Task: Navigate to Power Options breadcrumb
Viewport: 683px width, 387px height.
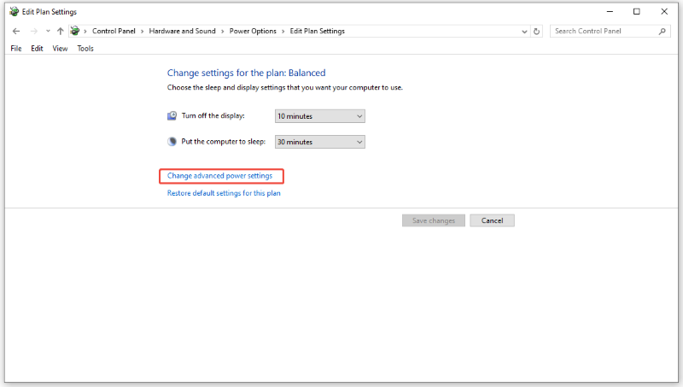Action: (x=253, y=31)
